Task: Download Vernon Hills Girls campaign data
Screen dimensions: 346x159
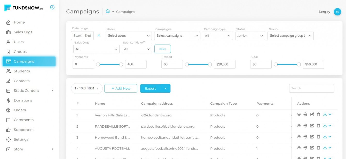Action: coord(325,115)
